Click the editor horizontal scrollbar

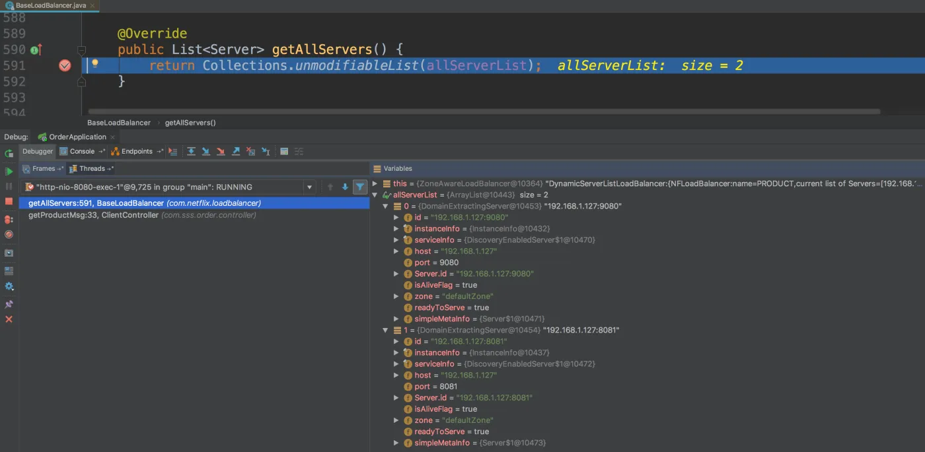pos(484,112)
